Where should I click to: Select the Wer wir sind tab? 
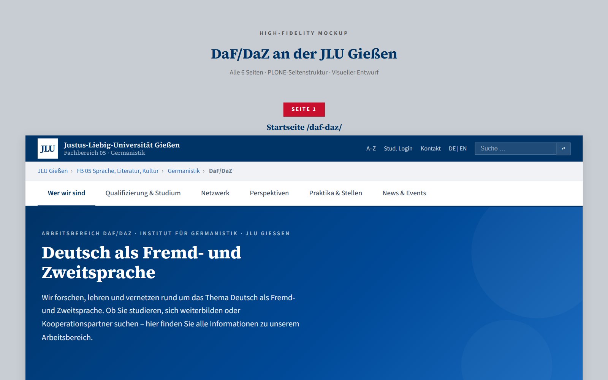coord(66,193)
